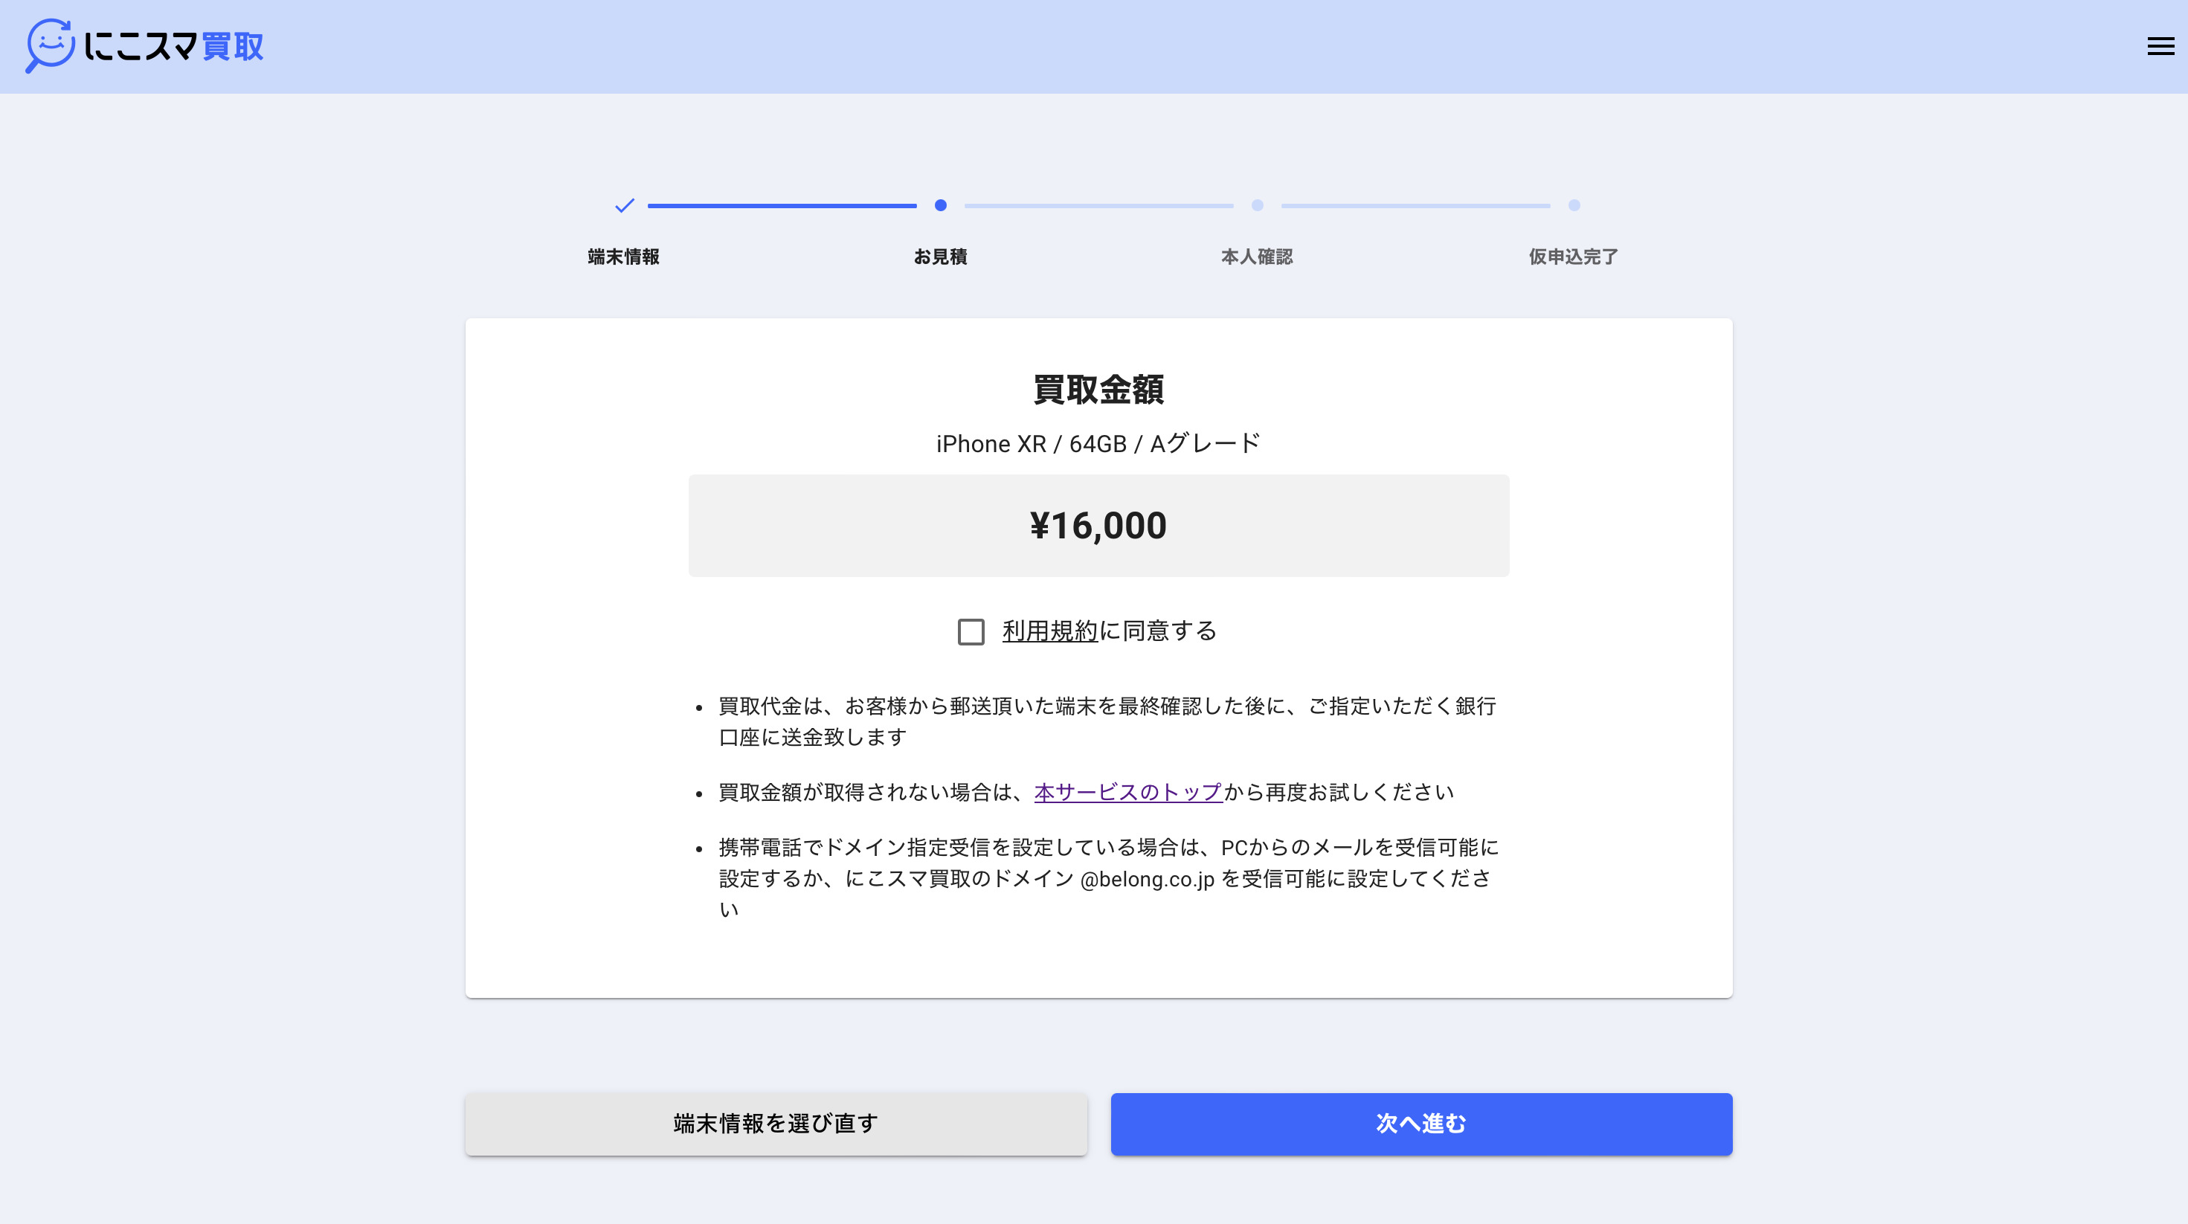
Task: Click the にこスマ買取 logo text
Action: pyautogui.click(x=174, y=47)
